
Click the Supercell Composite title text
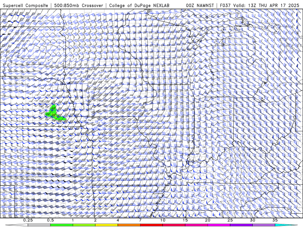tap(25, 6)
